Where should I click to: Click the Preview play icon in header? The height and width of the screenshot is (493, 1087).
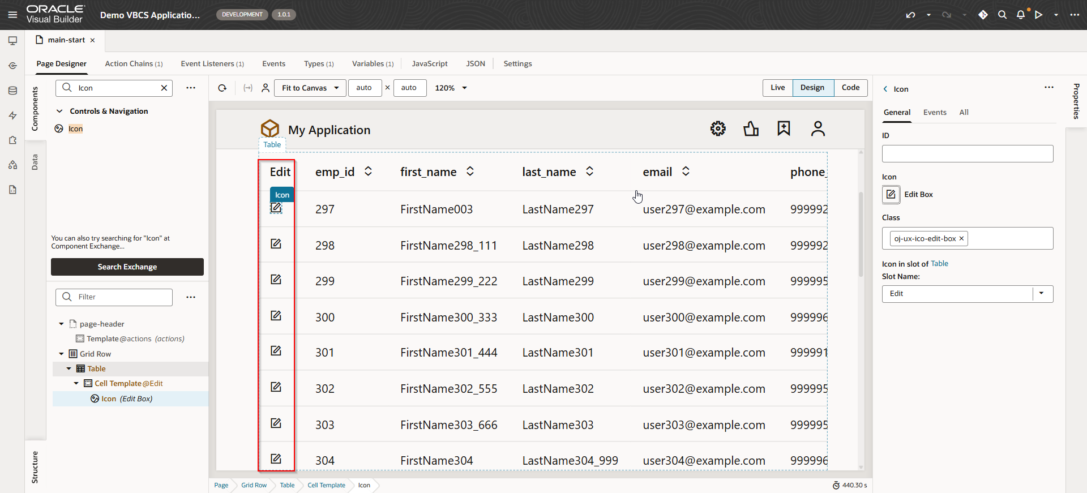1038,15
